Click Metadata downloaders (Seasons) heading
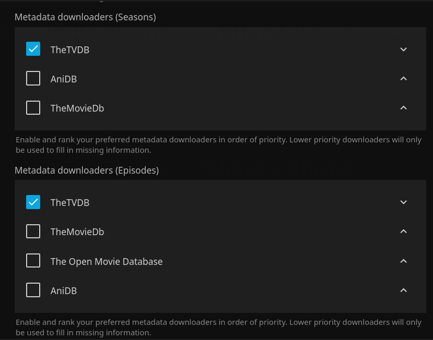433x340 pixels. 85,17
